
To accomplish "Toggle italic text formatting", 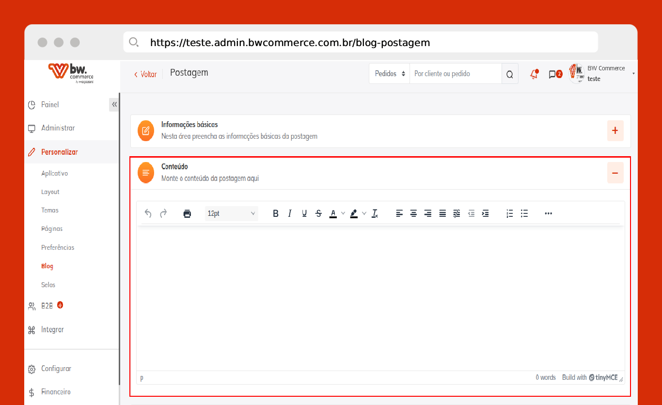I will [x=290, y=213].
